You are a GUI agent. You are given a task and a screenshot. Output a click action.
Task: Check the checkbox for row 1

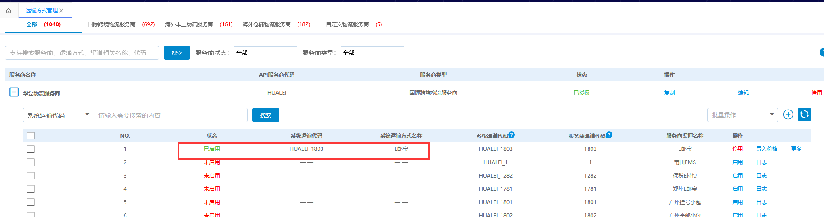[31, 149]
